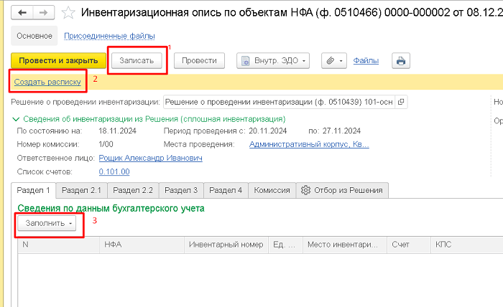
Task: Click the 'Решение о проведении инвентаризации' input field
Action: (280, 101)
